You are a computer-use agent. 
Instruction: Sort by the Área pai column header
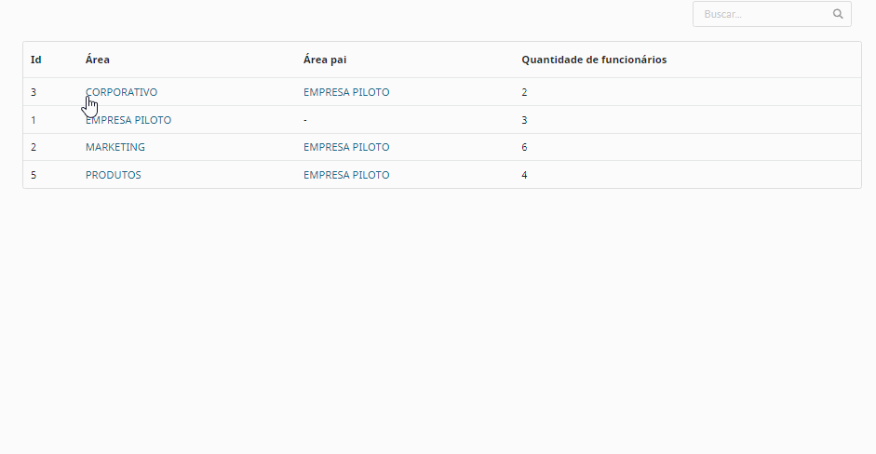[326, 60]
